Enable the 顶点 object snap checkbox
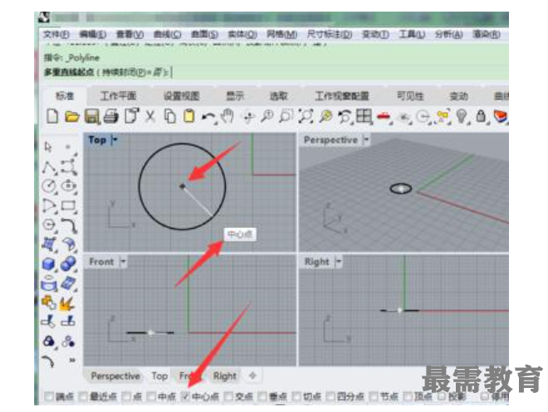This screenshot has width=548, height=412. point(408,396)
